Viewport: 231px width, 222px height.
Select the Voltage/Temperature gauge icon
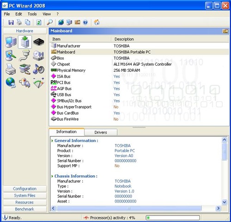click(x=38, y=83)
